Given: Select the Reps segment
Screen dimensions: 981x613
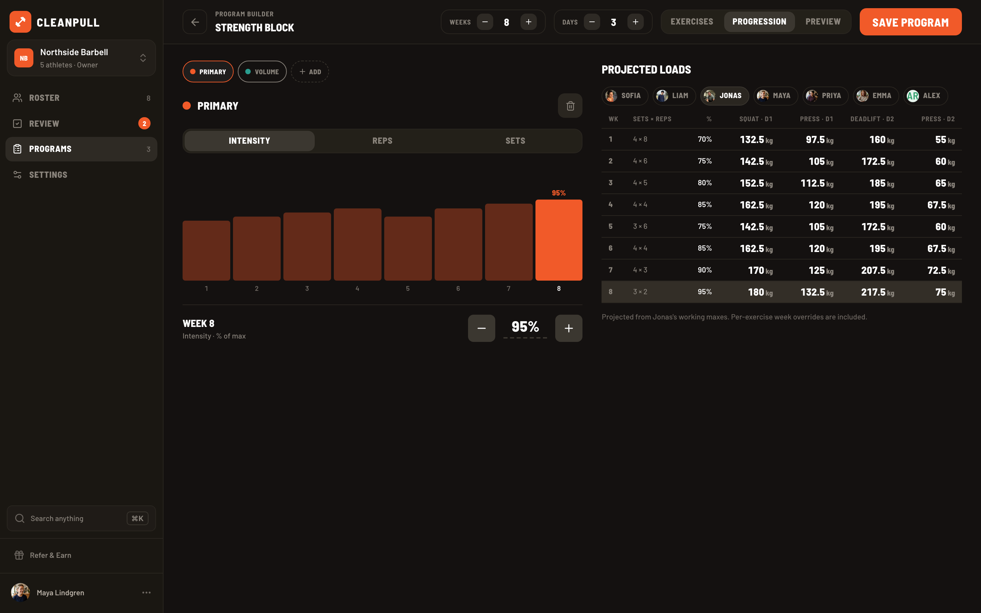Looking at the screenshot, I should click(382, 141).
